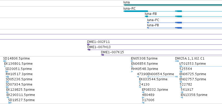
Task: Select the SD19527.5prime EST arrow
Action: [x=10, y=103]
